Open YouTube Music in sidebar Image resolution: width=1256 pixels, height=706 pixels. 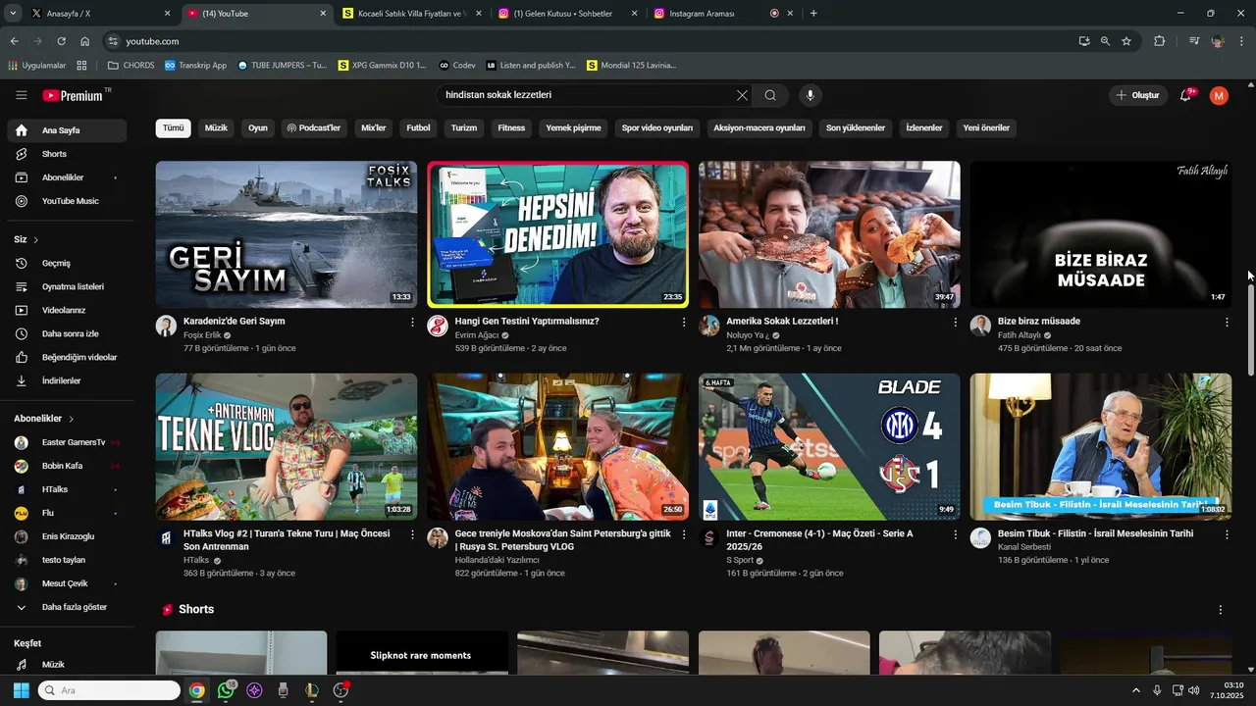[67, 201]
